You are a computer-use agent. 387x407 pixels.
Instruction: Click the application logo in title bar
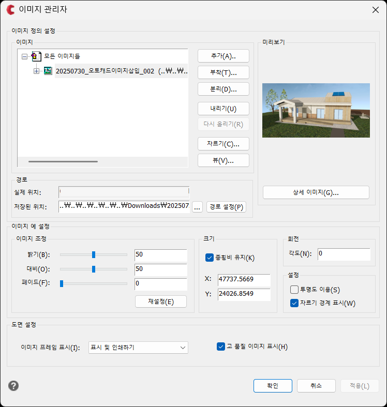point(11,10)
